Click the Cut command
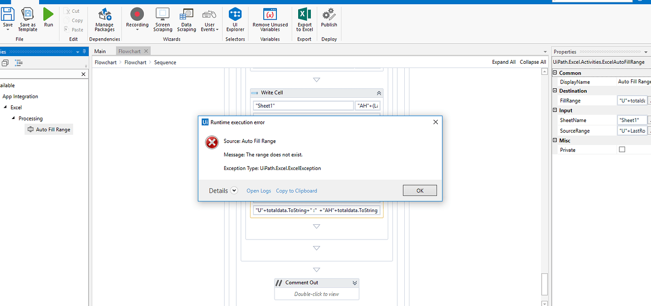 [x=73, y=11]
